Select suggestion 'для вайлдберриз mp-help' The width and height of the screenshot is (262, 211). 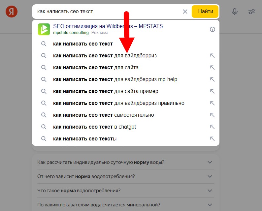(x=115, y=79)
